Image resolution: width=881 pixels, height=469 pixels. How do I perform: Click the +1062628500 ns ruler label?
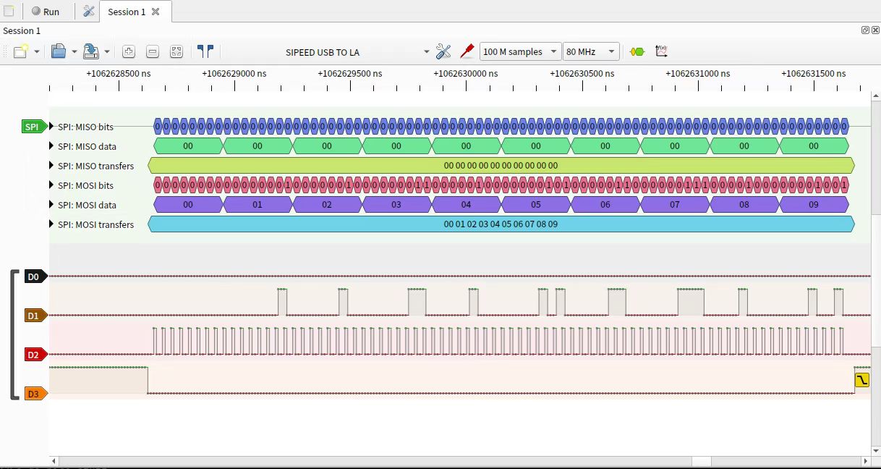click(119, 74)
